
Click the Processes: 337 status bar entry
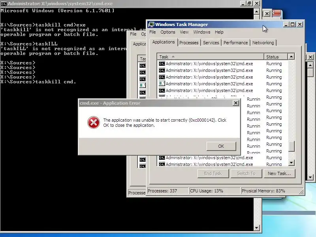click(168, 191)
